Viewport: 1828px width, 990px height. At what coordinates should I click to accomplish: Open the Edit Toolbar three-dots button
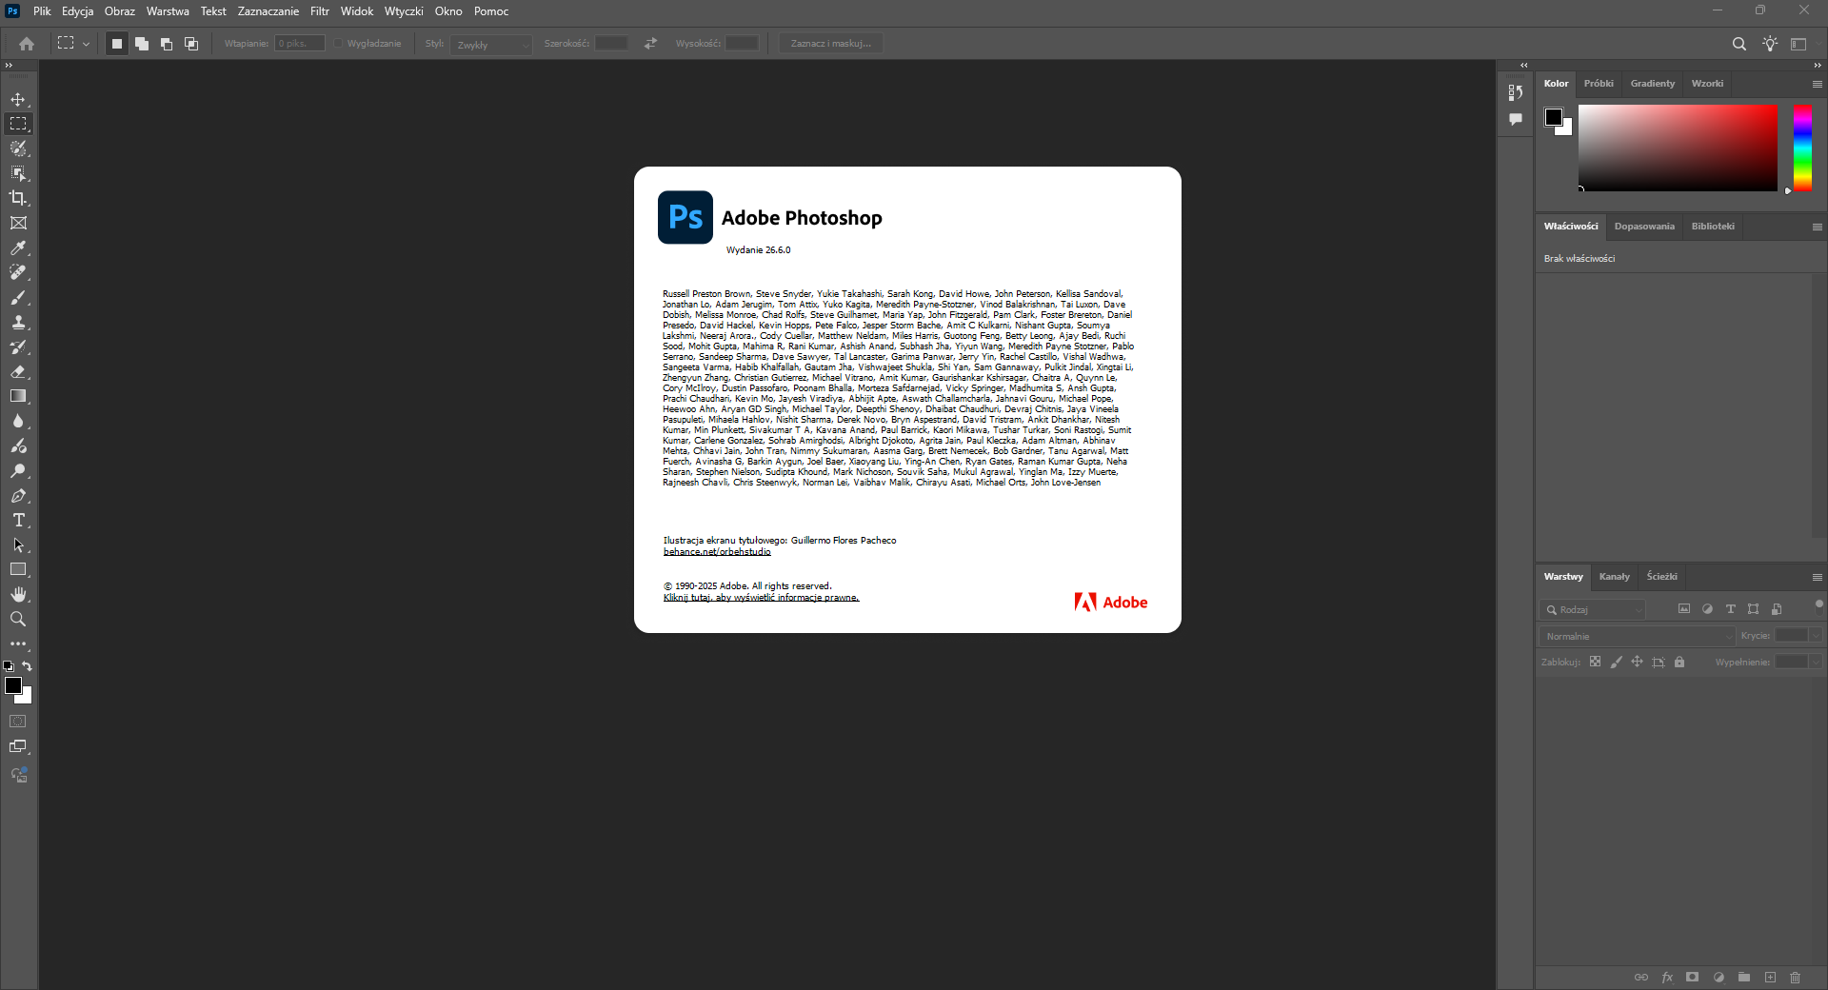click(x=18, y=643)
